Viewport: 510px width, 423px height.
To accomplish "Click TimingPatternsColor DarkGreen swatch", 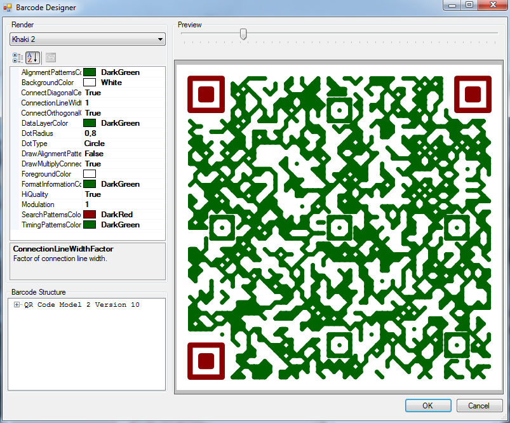I will pyautogui.click(x=90, y=225).
